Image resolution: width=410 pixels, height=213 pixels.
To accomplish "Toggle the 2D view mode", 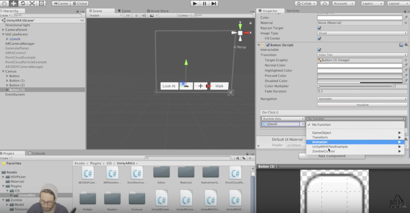I will pyautogui.click(x=127, y=15).
